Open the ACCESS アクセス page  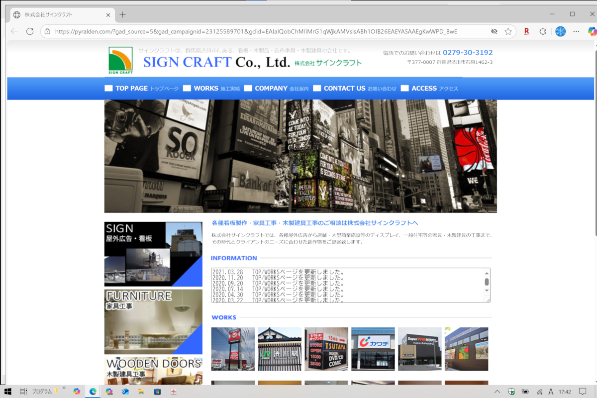429,89
